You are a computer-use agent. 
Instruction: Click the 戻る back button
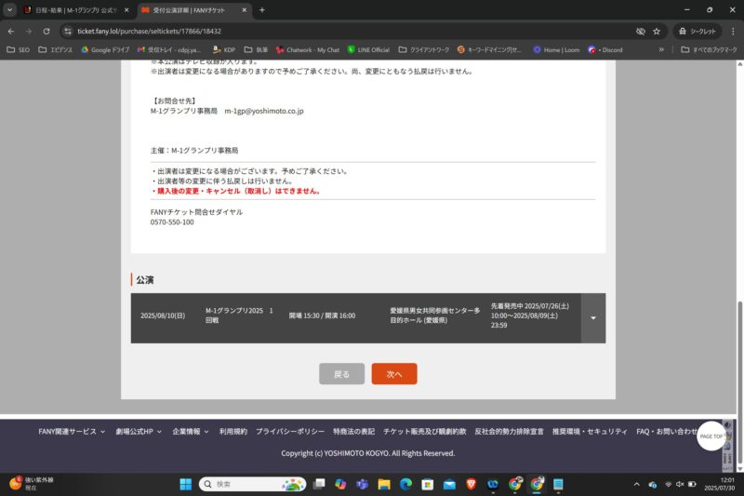[x=341, y=374]
